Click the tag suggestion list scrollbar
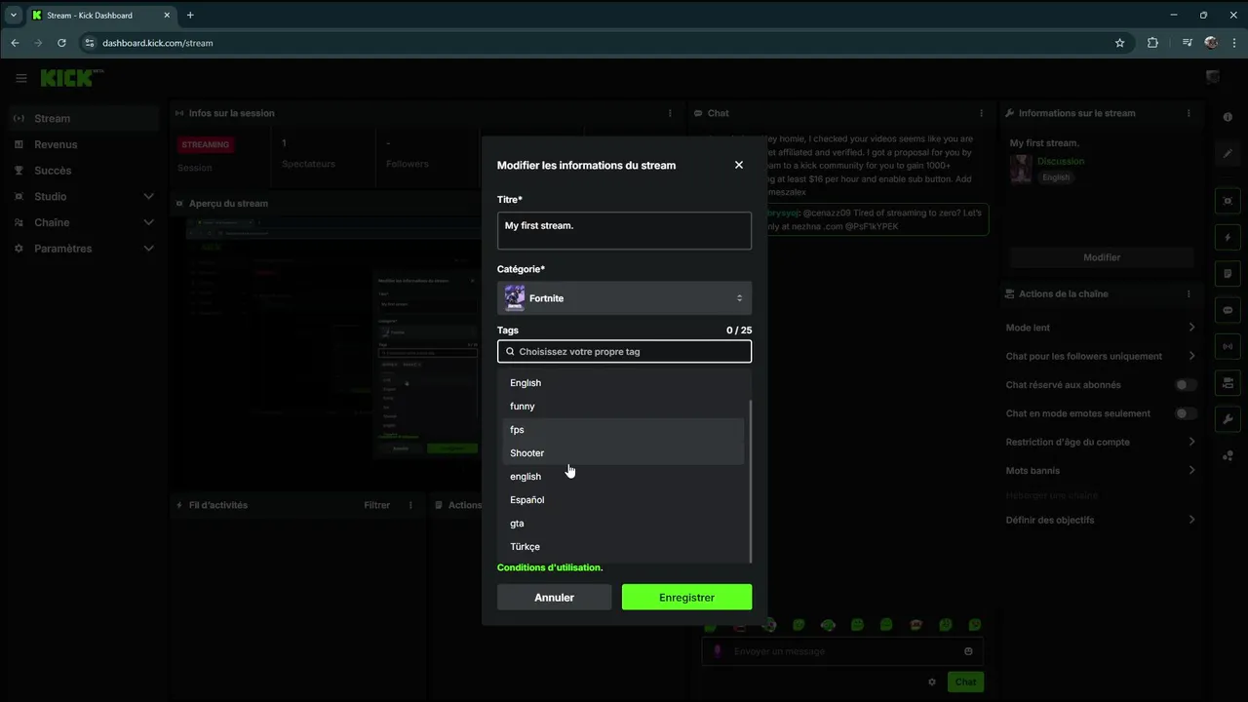Viewport: 1248px width, 702px height. coord(750,482)
